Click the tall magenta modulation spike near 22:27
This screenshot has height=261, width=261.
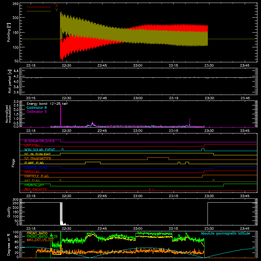point(61,115)
